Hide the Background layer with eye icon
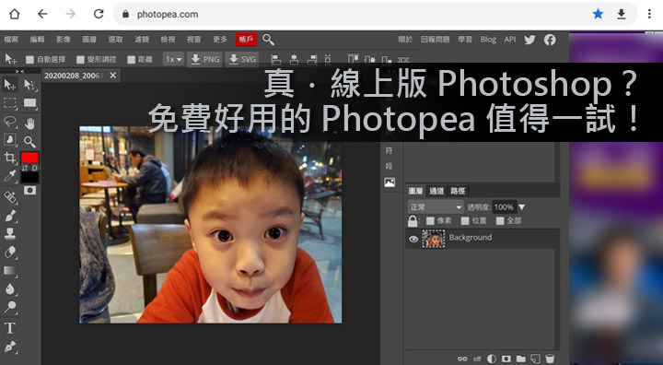 (413, 240)
